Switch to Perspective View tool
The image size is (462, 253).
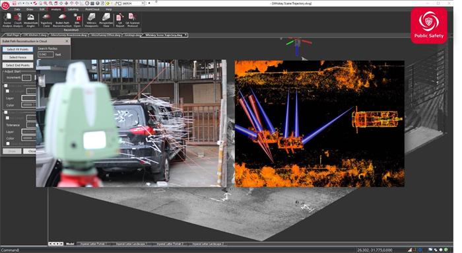coord(106,20)
